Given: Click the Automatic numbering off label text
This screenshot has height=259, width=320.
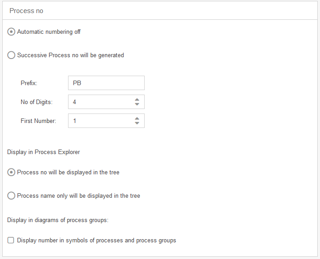Looking at the screenshot, I should 49,32.
